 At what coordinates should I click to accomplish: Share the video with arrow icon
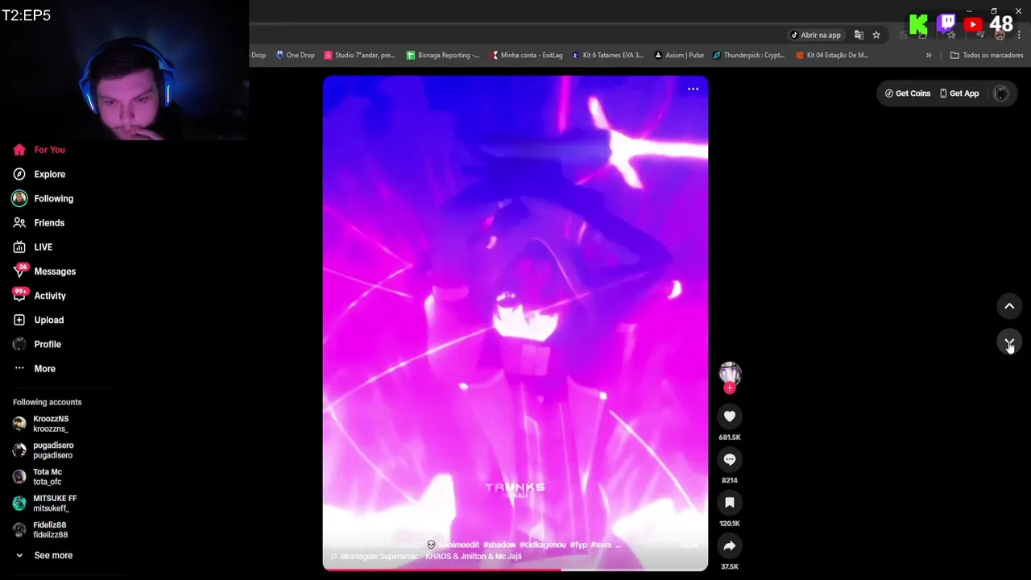pyautogui.click(x=729, y=545)
